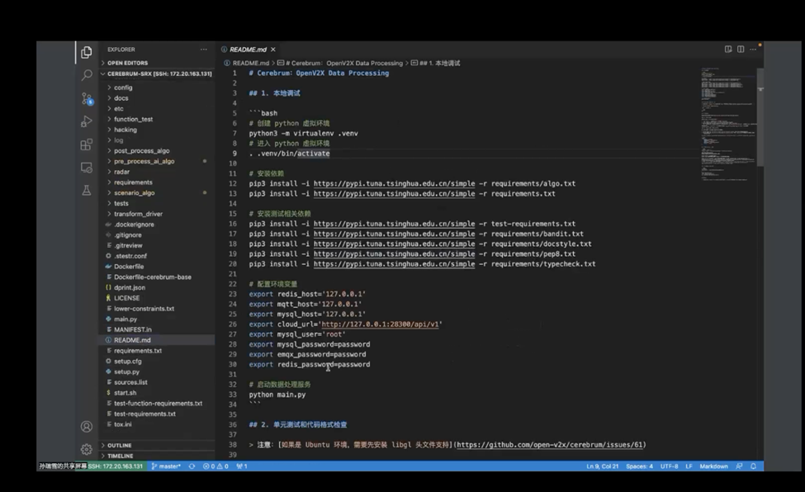This screenshot has width=805, height=492.
Task: Open Explorer more actions ellipsis
Action: pos(204,50)
